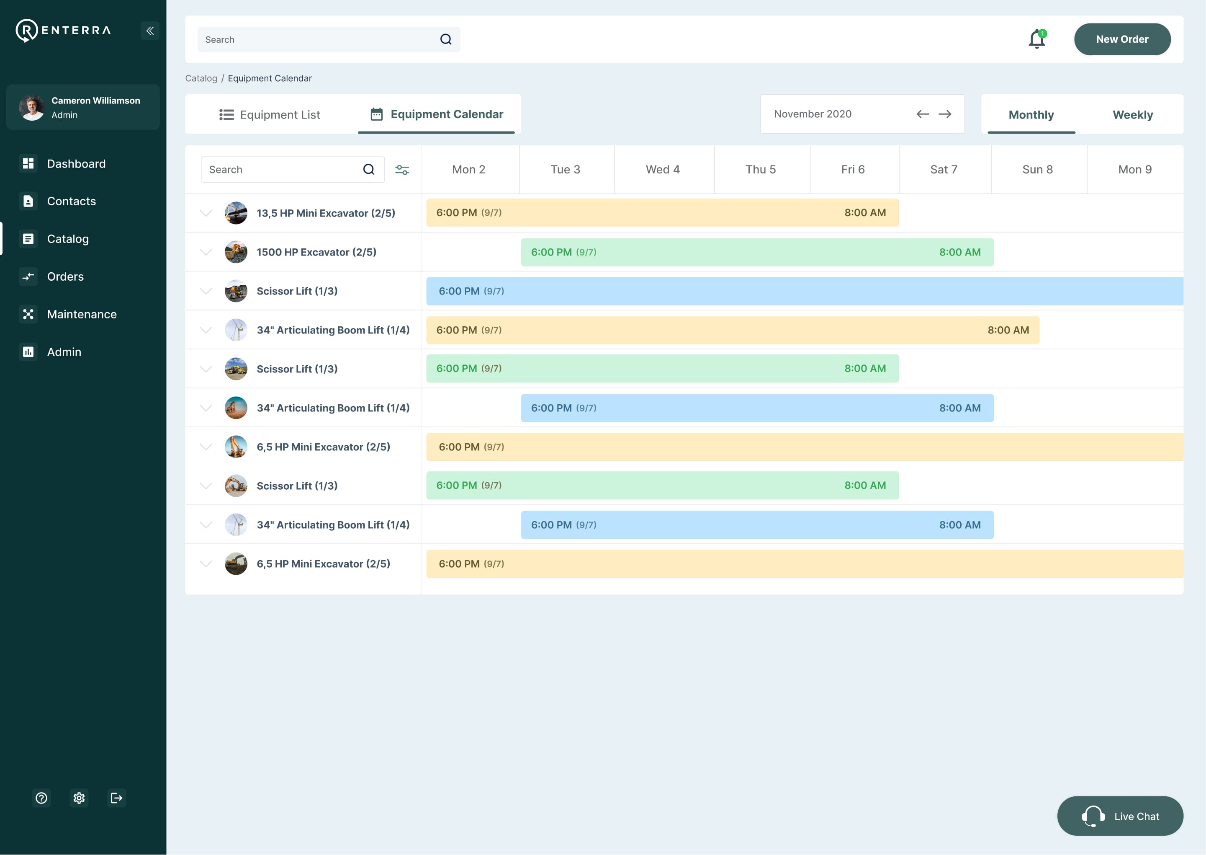Click 13,5 HP Mini Excavator (2/5) name
This screenshot has height=855, width=1206.
[326, 213]
